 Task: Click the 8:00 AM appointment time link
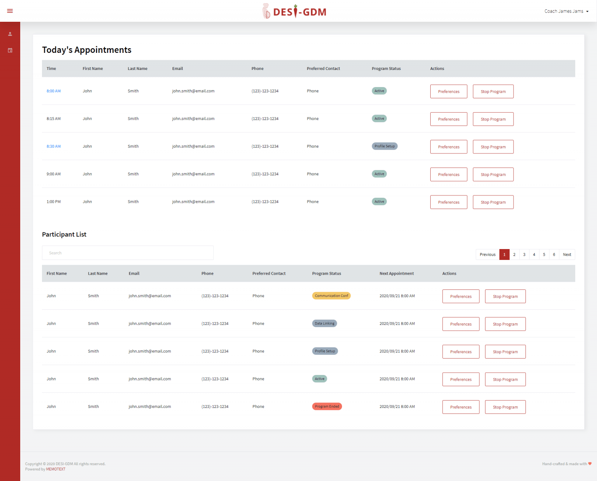point(54,91)
